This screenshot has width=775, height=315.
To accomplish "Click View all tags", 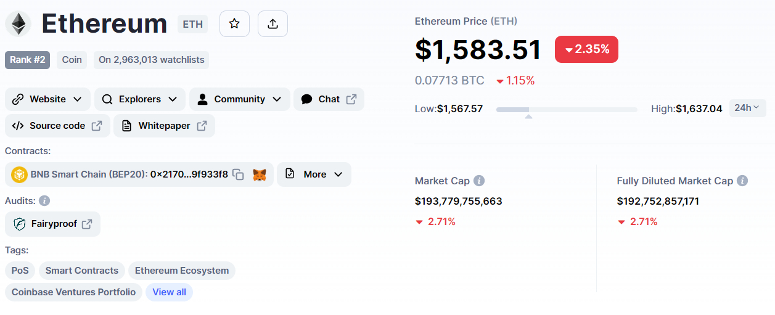I will [169, 292].
